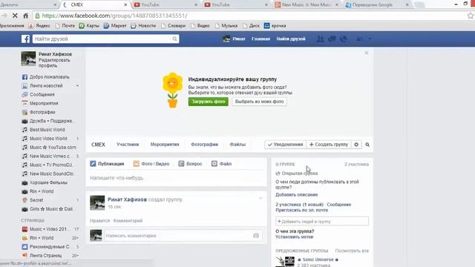Viewport: 475px width, 267px height.
Task: Open Яндекс bookmark in bookmarks bar
Action: (39, 26)
